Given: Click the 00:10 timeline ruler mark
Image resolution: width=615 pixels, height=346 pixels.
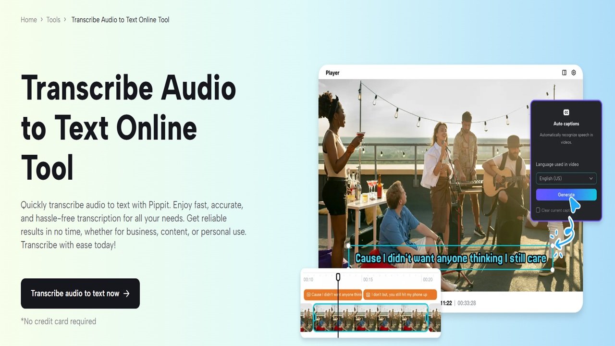Looking at the screenshot, I should click(x=308, y=280).
